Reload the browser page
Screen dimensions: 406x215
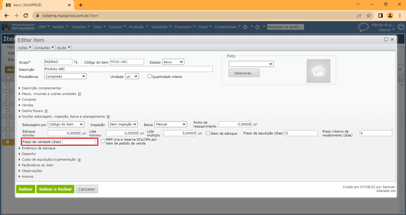click(x=26, y=16)
